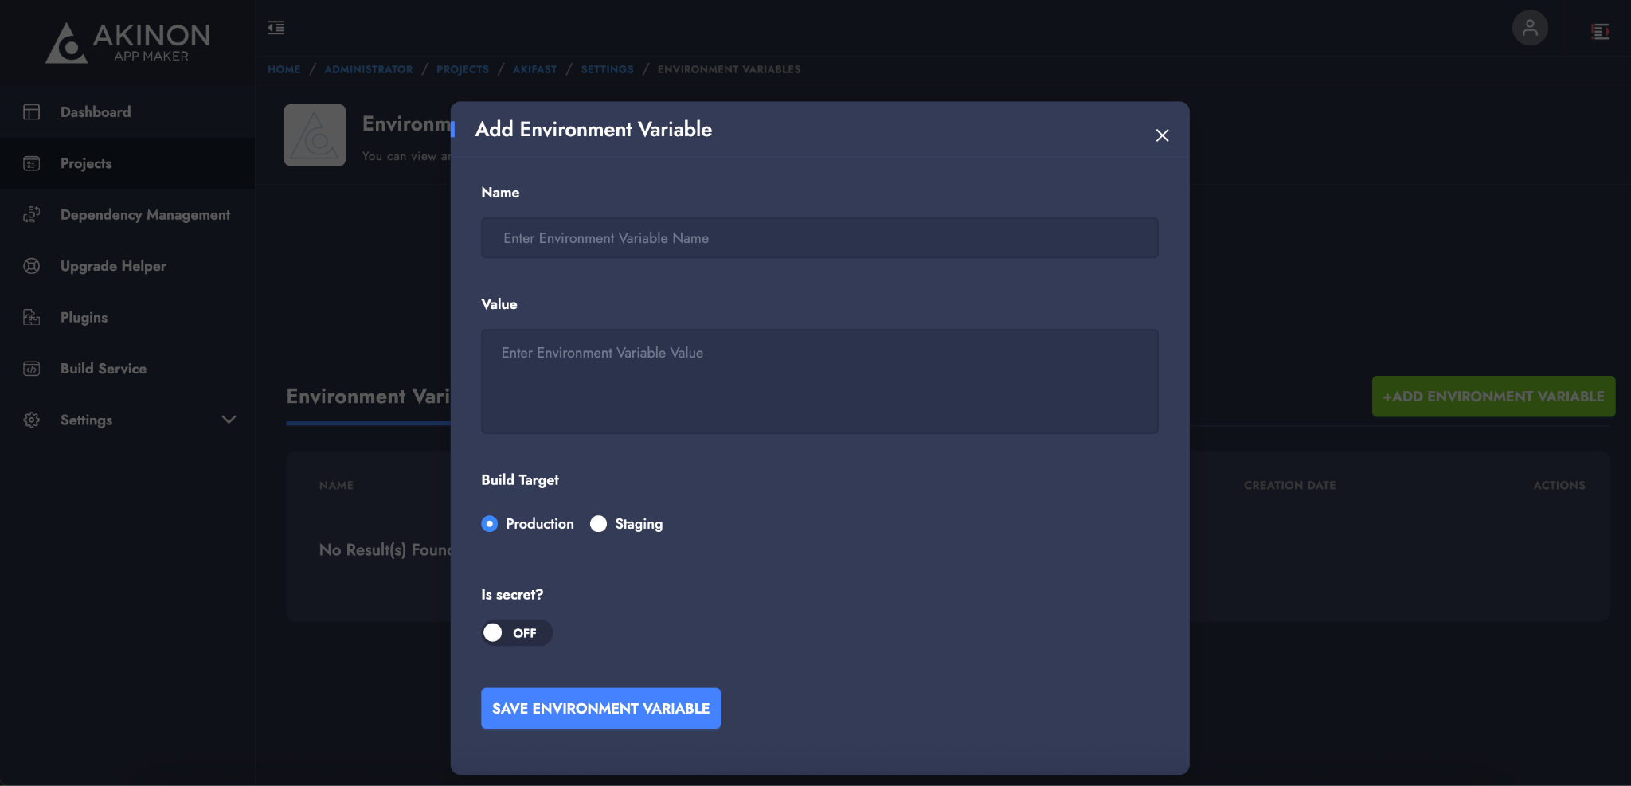The image size is (1631, 786).
Task: Click Save Environment Variable button
Action: coord(600,709)
